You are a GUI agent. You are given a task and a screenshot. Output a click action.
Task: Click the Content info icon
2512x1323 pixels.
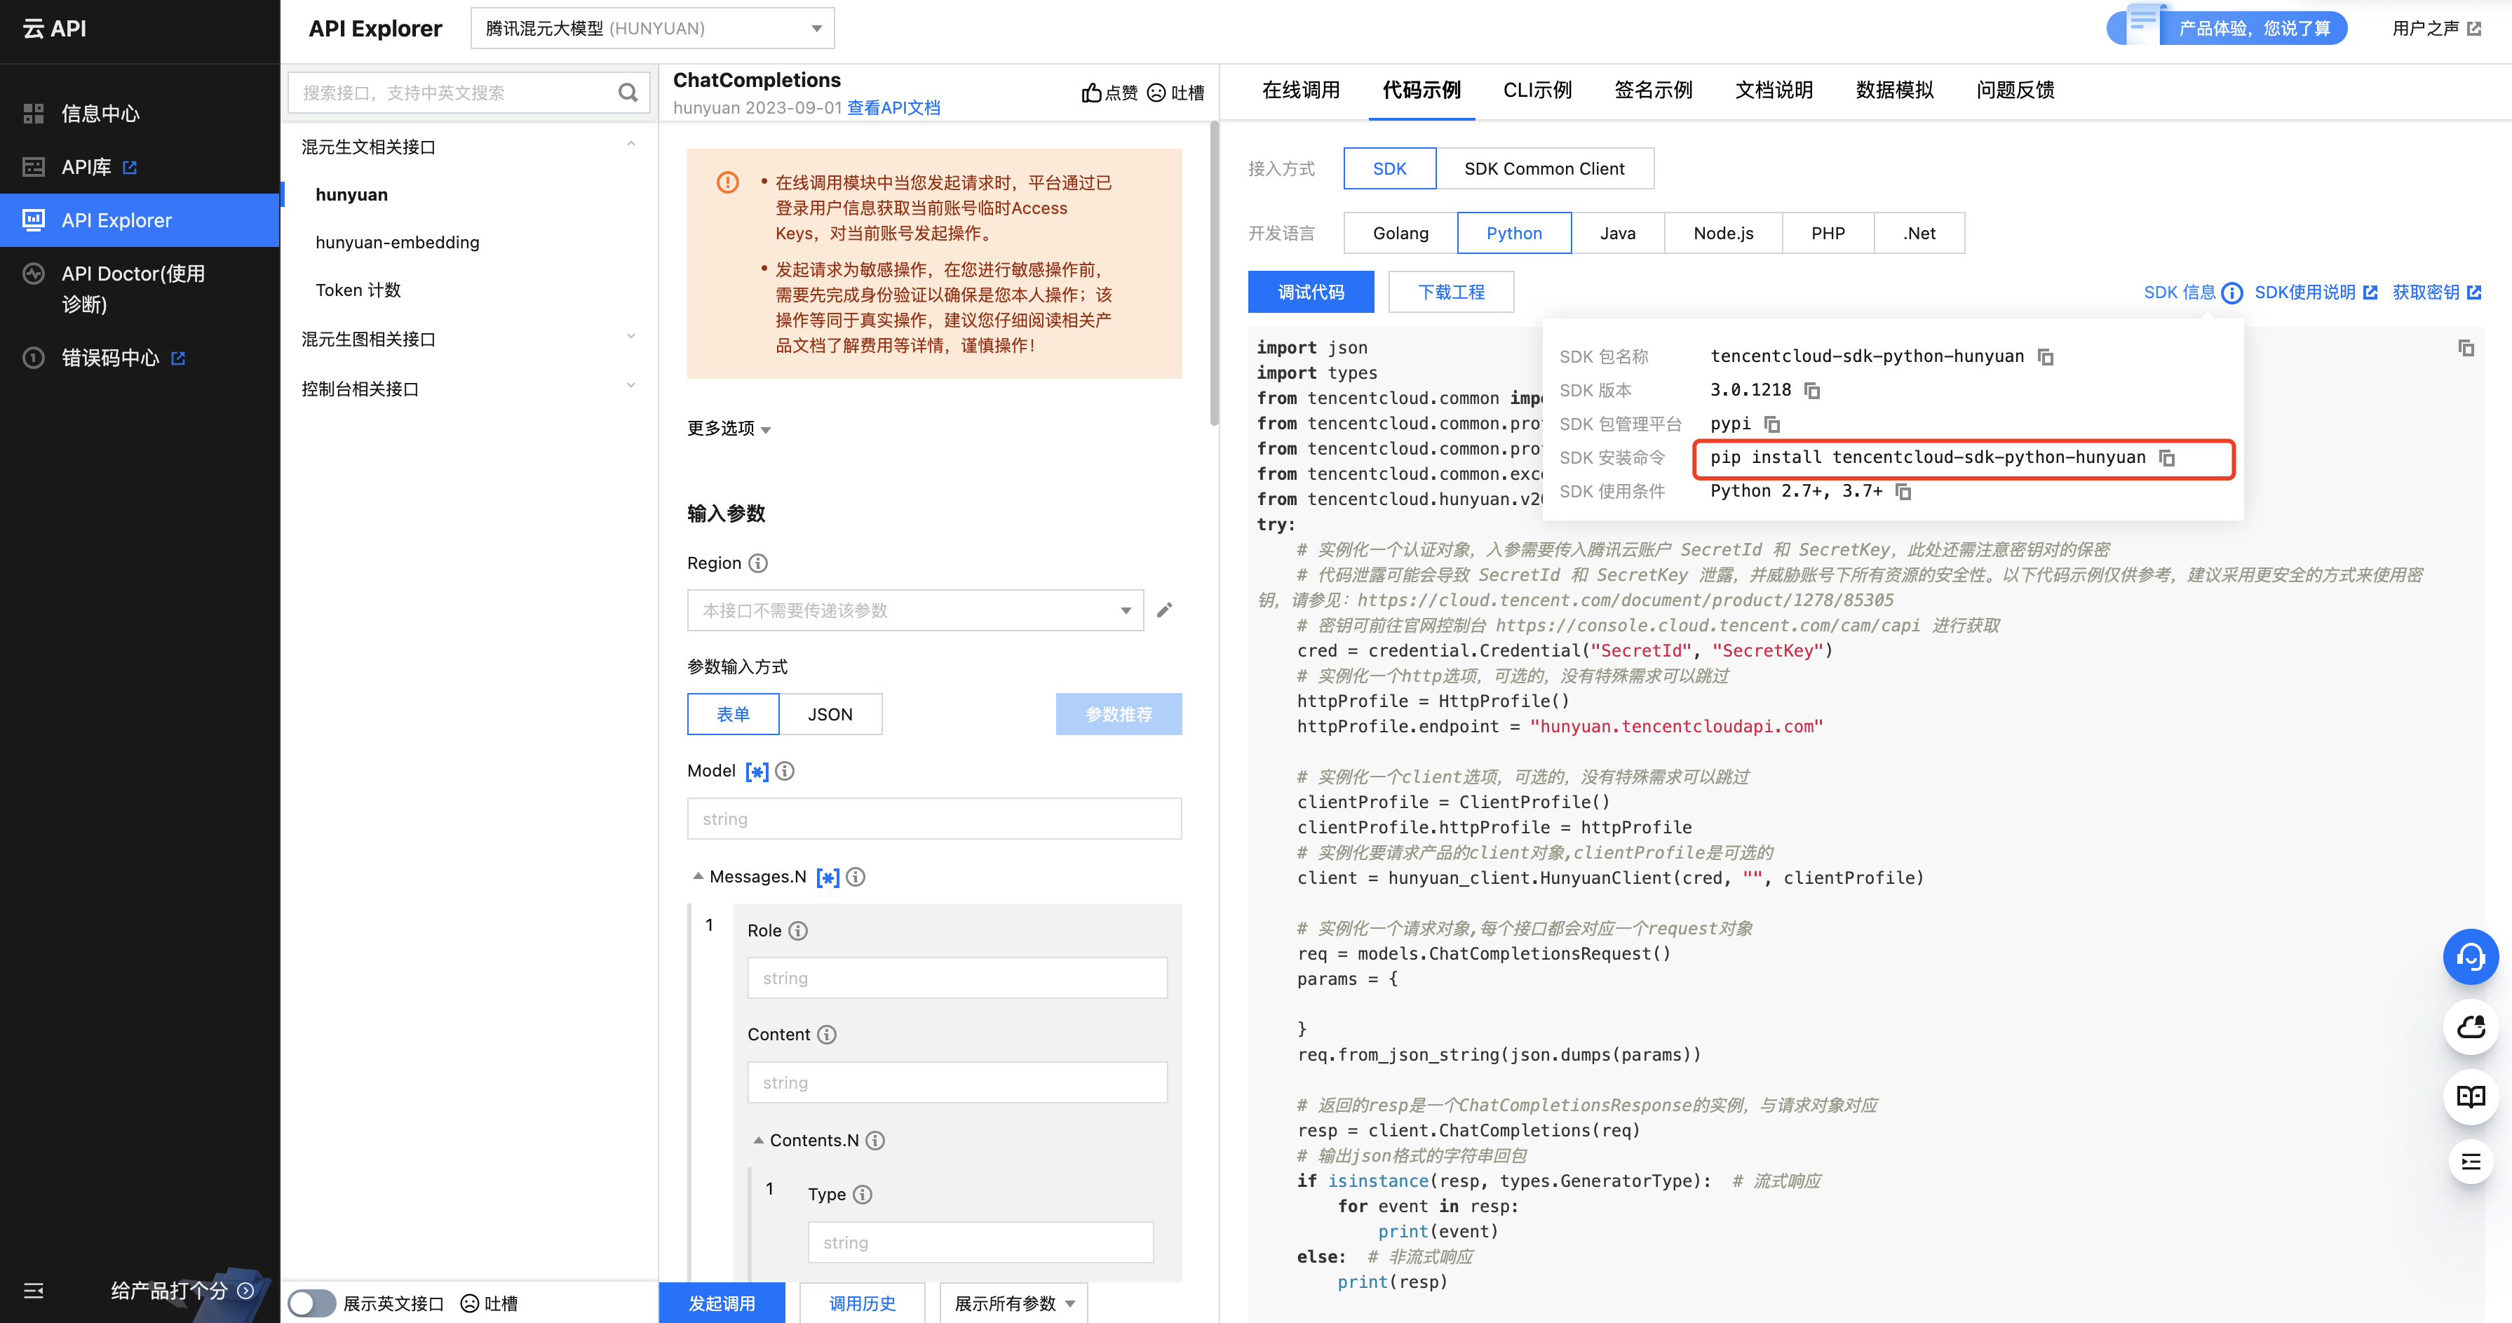pyautogui.click(x=827, y=1035)
